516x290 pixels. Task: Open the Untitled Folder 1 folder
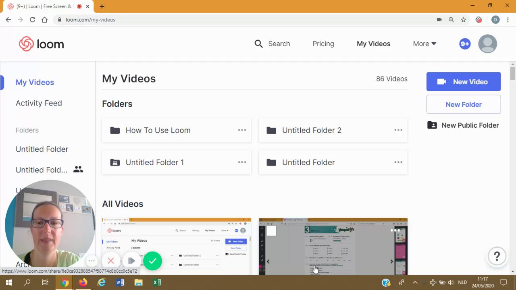(x=177, y=162)
